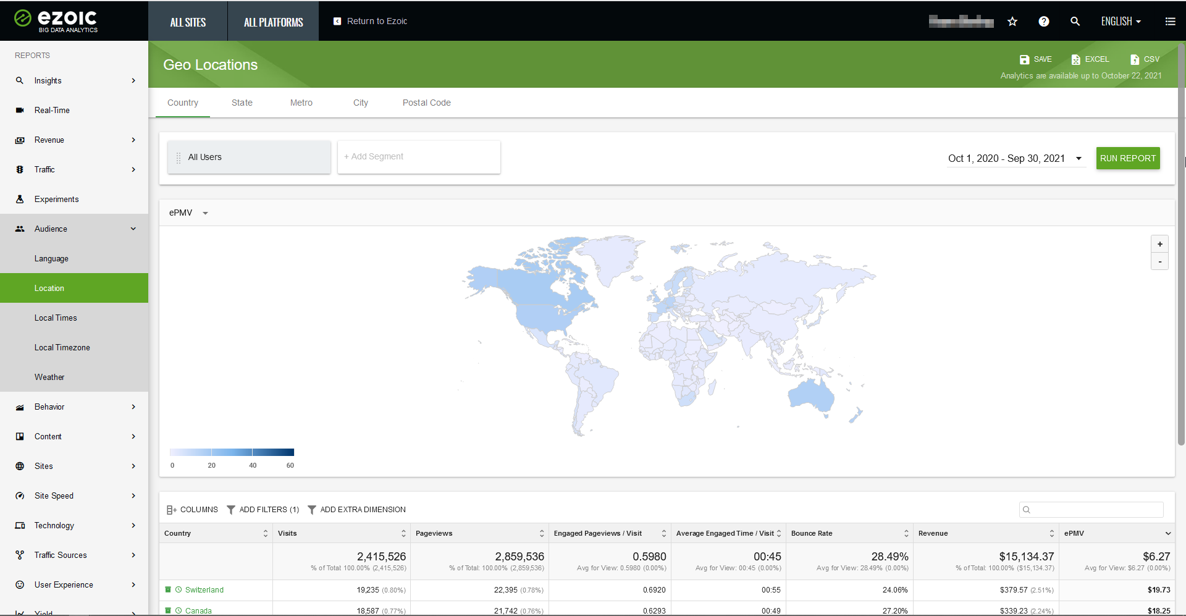The width and height of the screenshot is (1186, 616).
Task: Star this report as a favorite
Action: tap(1012, 21)
